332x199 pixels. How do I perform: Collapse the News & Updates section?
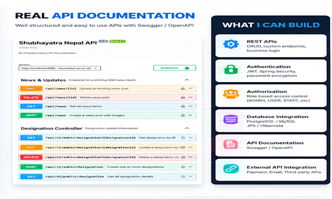point(187,80)
